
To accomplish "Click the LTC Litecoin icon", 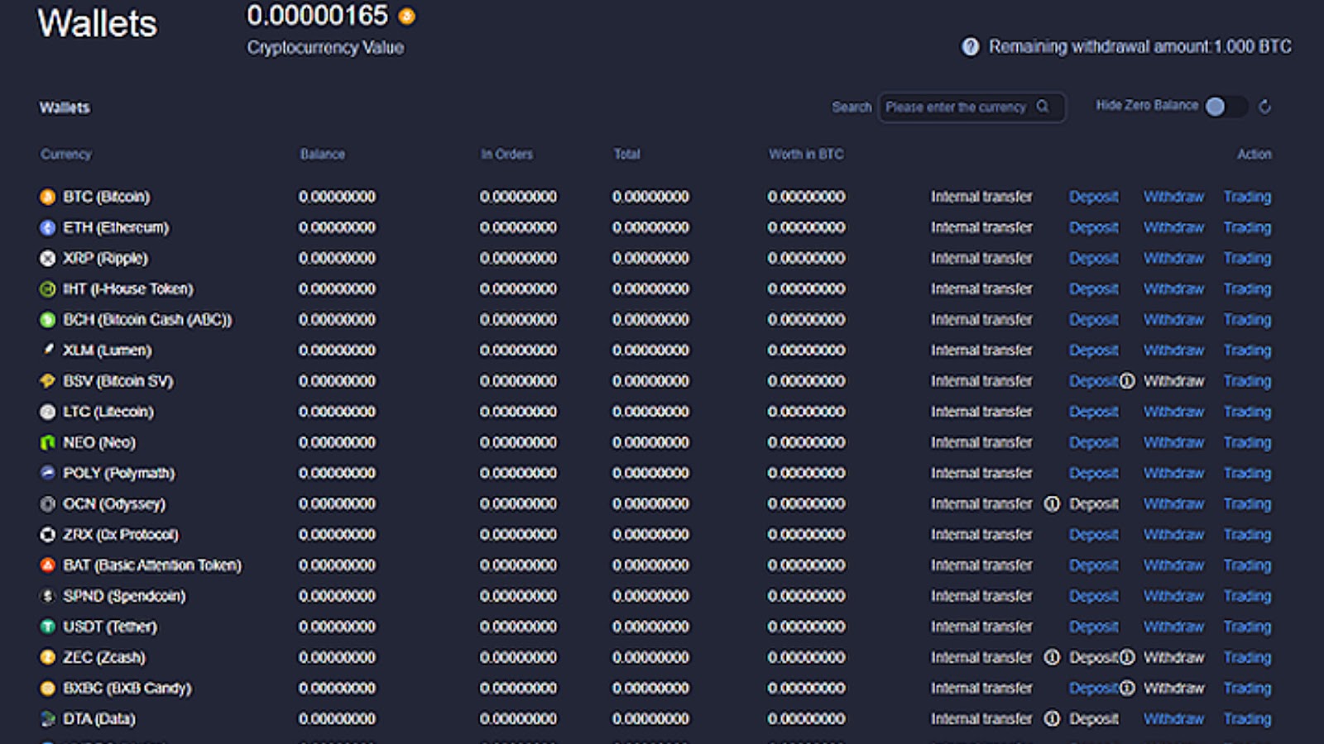I will [x=48, y=412].
